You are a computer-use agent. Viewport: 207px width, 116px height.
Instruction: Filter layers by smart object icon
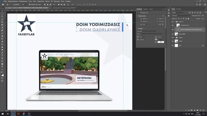(200, 13)
